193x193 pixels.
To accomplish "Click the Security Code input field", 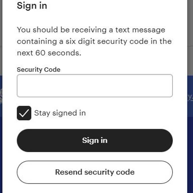I will (94, 86).
